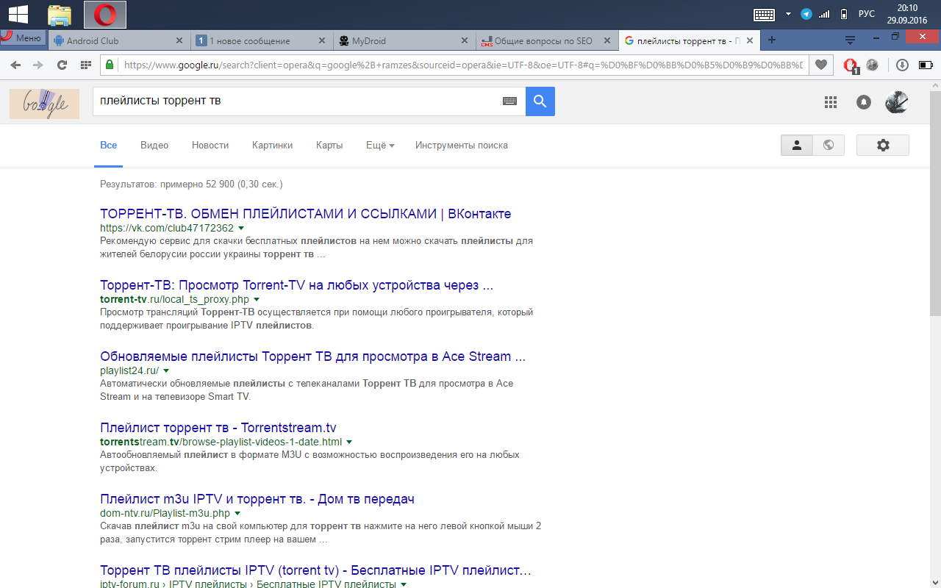Switch to private results person toggle
The height and width of the screenshot is (588, 941).
click(796, 146)
